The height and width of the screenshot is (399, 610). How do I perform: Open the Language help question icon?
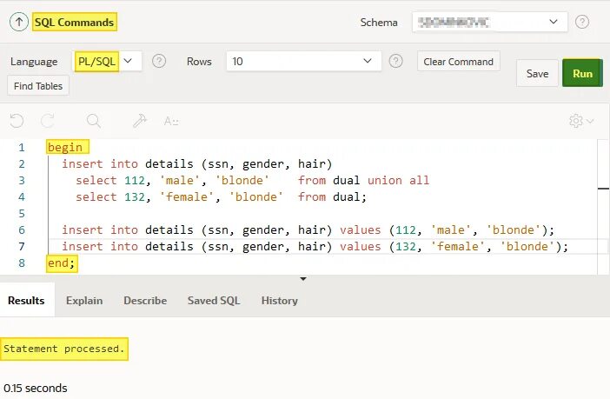pyautogui.click(x=159, y=61)
